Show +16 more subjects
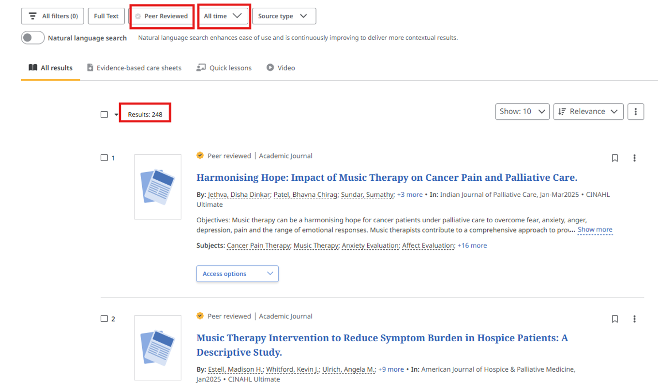658x391 pixels. point(472,246)
